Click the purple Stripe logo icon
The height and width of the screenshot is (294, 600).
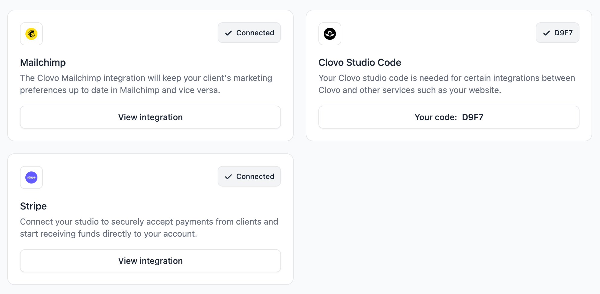coord(31,177)
